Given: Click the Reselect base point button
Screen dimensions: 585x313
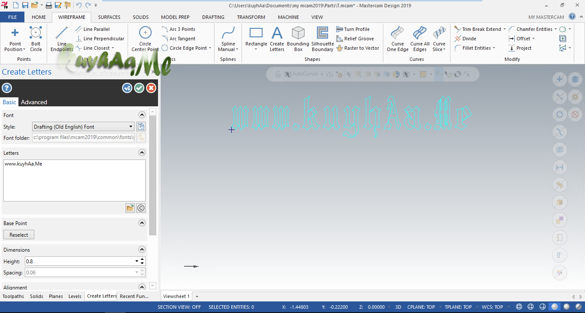Looking at the screenshot, I should tap(19, 235).
